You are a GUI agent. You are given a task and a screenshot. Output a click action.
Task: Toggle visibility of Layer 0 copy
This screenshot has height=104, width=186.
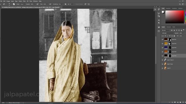point(162,64)
